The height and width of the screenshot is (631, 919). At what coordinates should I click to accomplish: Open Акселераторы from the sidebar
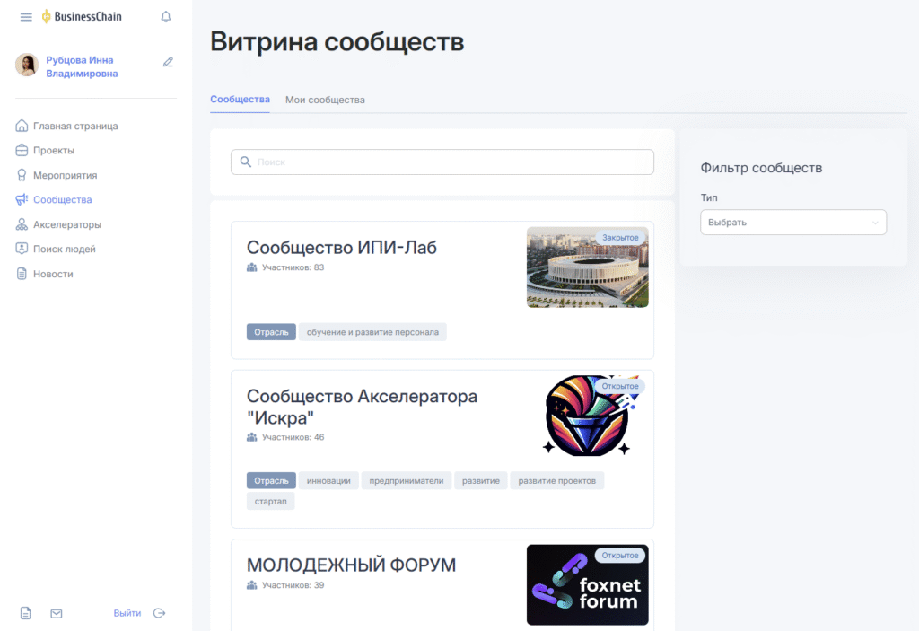(x=66, y=224)
